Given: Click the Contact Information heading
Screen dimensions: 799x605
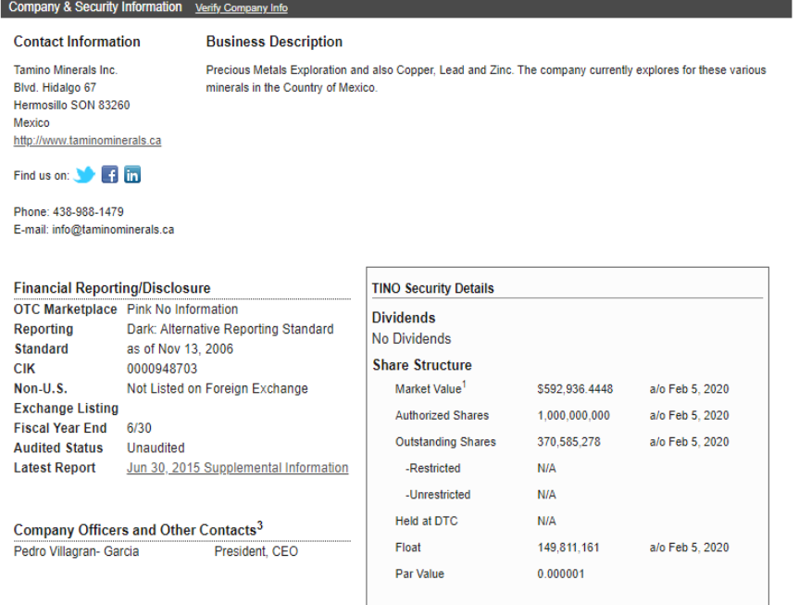Looking at the screenshot, I should [77, 42].
